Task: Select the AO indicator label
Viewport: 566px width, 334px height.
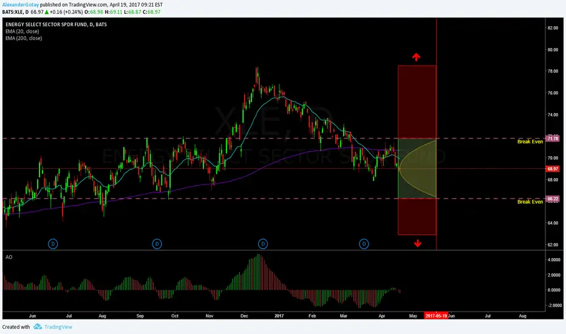Action: (x=9, y=257)
